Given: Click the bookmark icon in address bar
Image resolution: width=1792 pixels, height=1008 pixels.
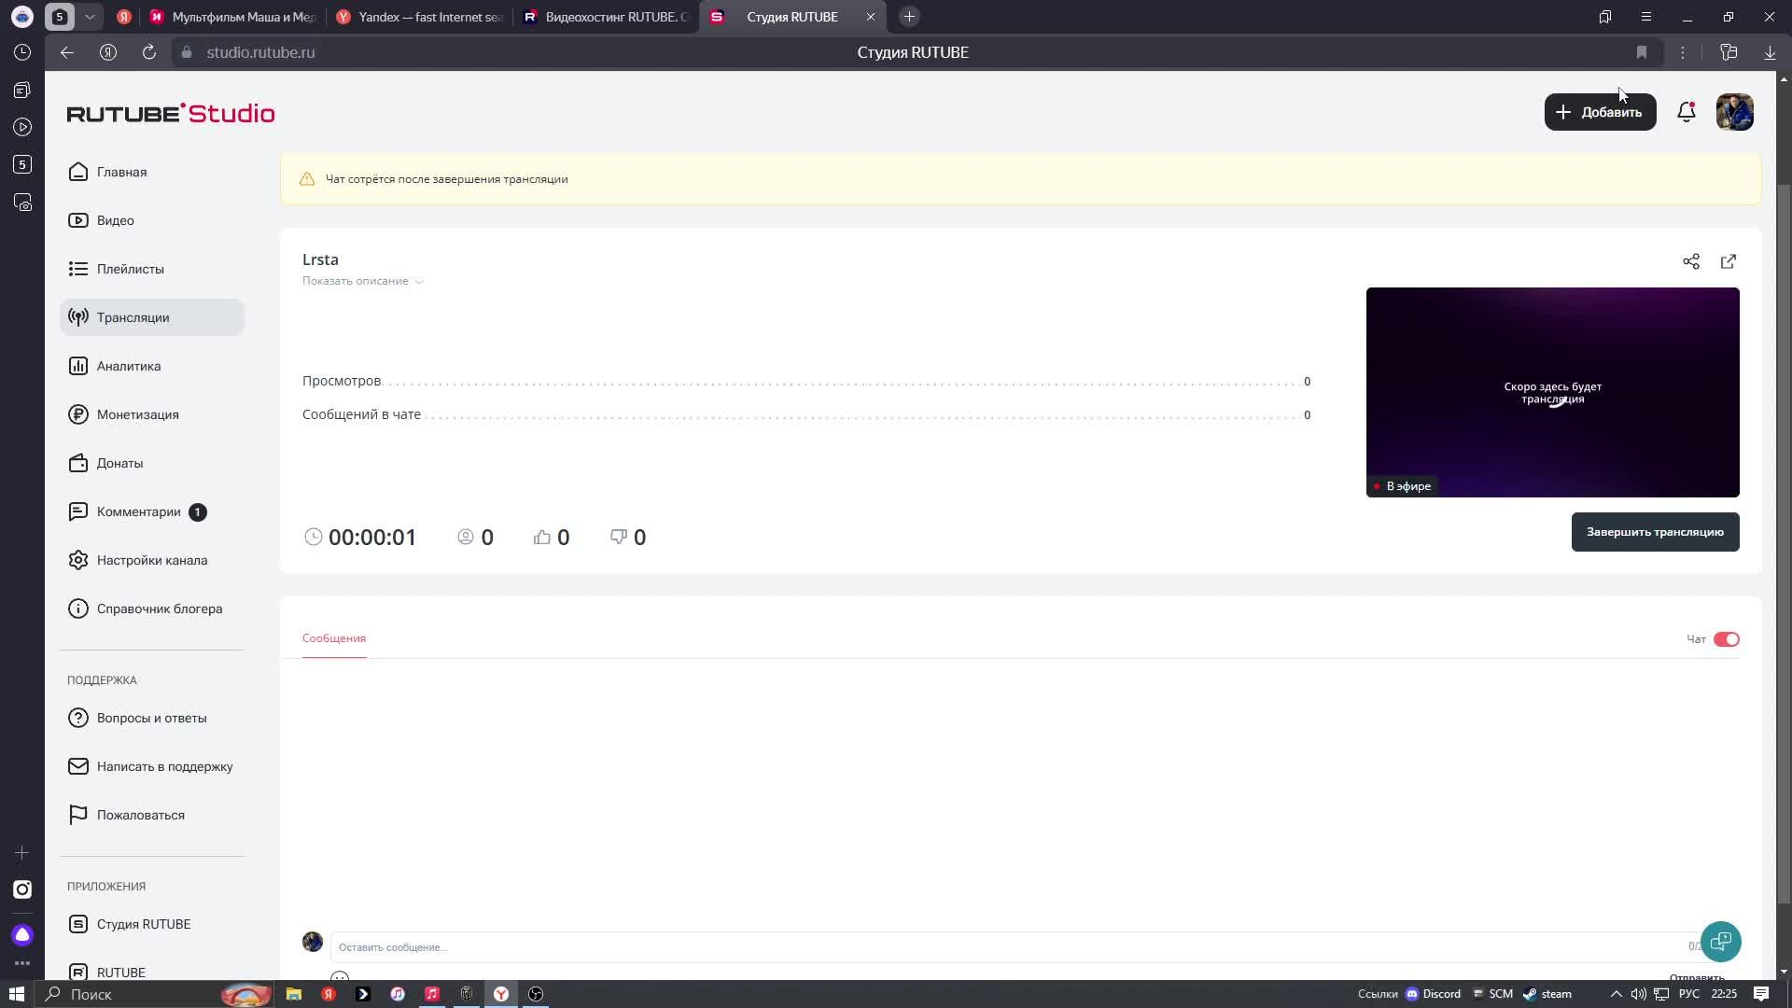Looking at the screenshot, I should (x=1641, y=52).
